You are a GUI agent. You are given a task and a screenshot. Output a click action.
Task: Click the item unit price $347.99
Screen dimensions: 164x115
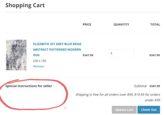click(88, 55)
